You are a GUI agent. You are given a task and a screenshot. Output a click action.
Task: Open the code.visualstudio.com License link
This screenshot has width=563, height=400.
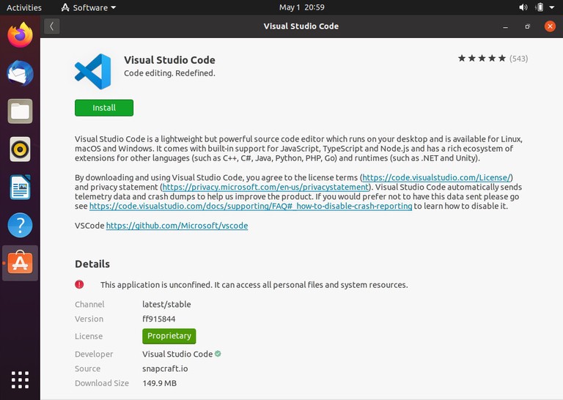tap(437, 177)
